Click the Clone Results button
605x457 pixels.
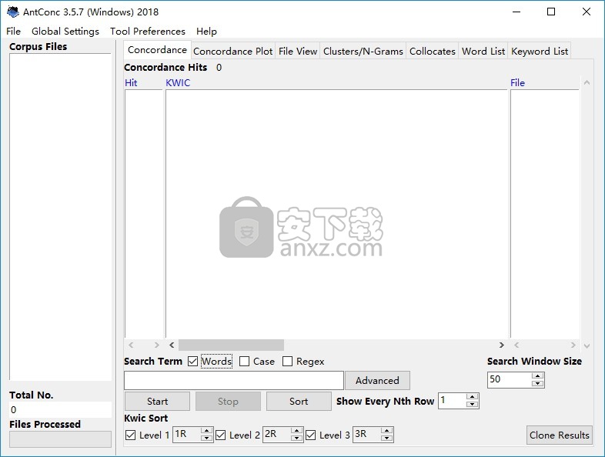559,435
